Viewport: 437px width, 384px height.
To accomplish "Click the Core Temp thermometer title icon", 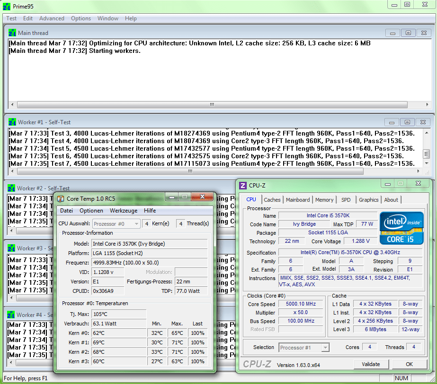I will point(61,198).
